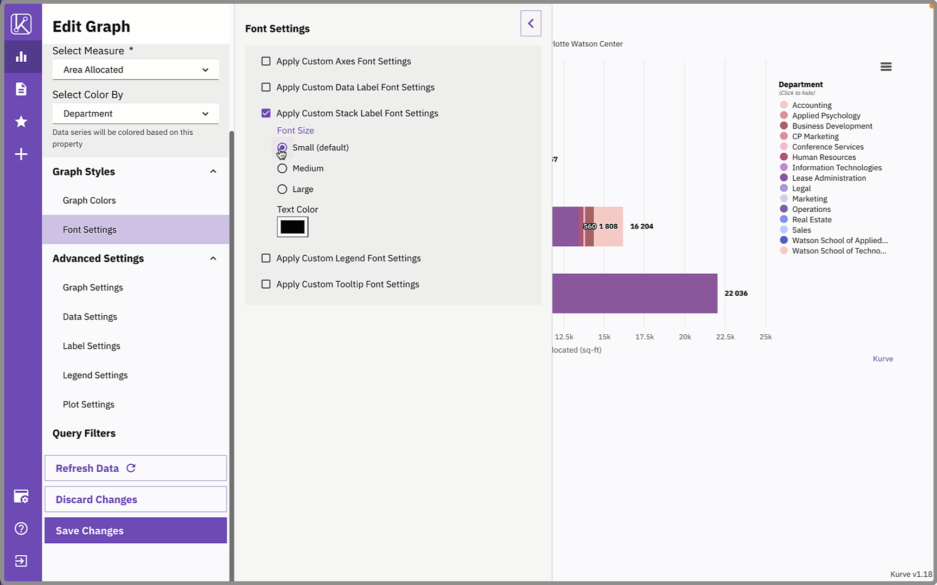937x585 pixels.
Task: Open Graph Colors menu item
Action: pos(90,200)
